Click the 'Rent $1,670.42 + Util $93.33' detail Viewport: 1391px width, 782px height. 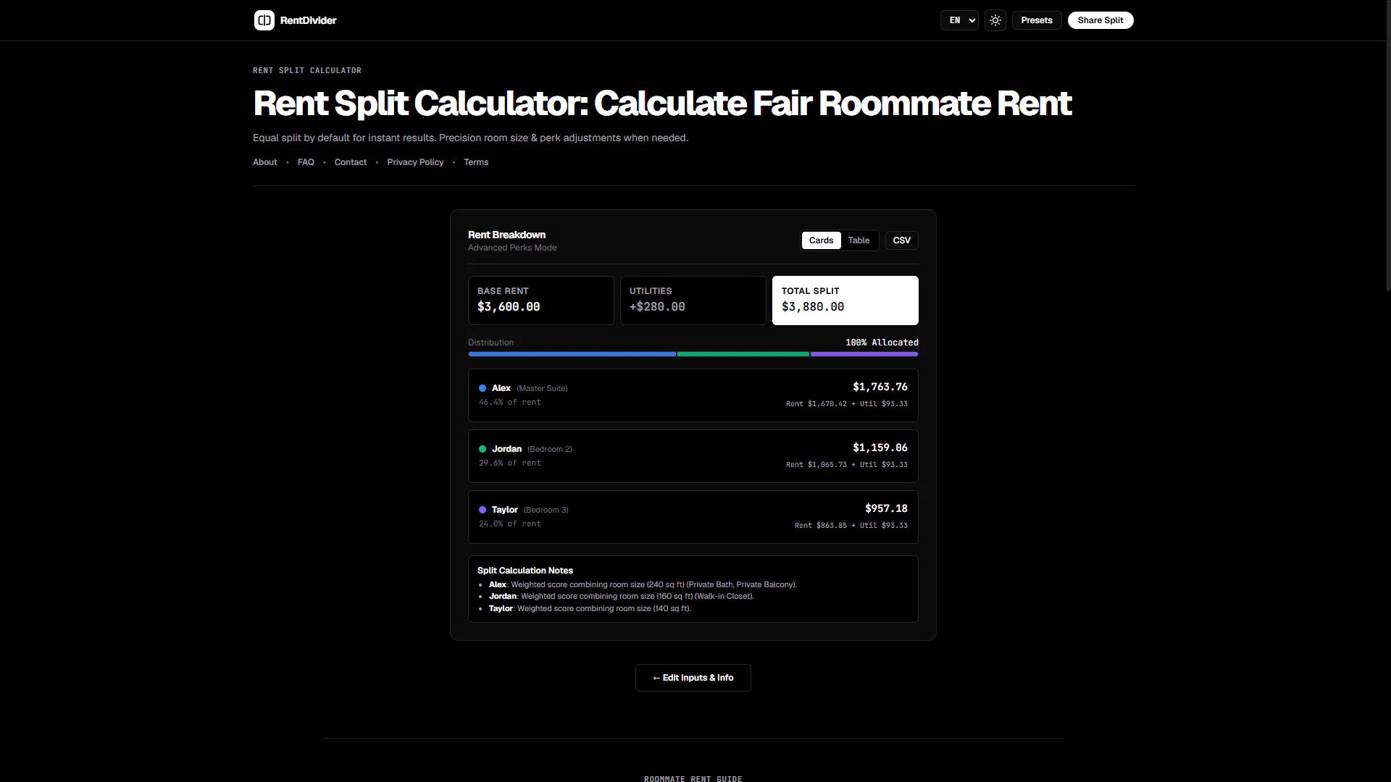tap(847, 404)
